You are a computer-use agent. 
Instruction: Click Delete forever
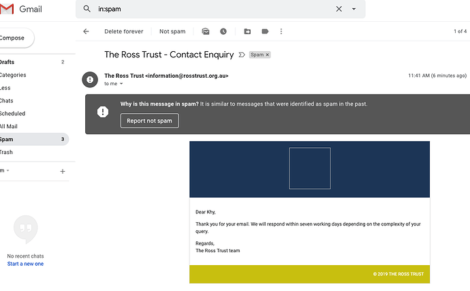pyautogui.click(x=123, y=31)
